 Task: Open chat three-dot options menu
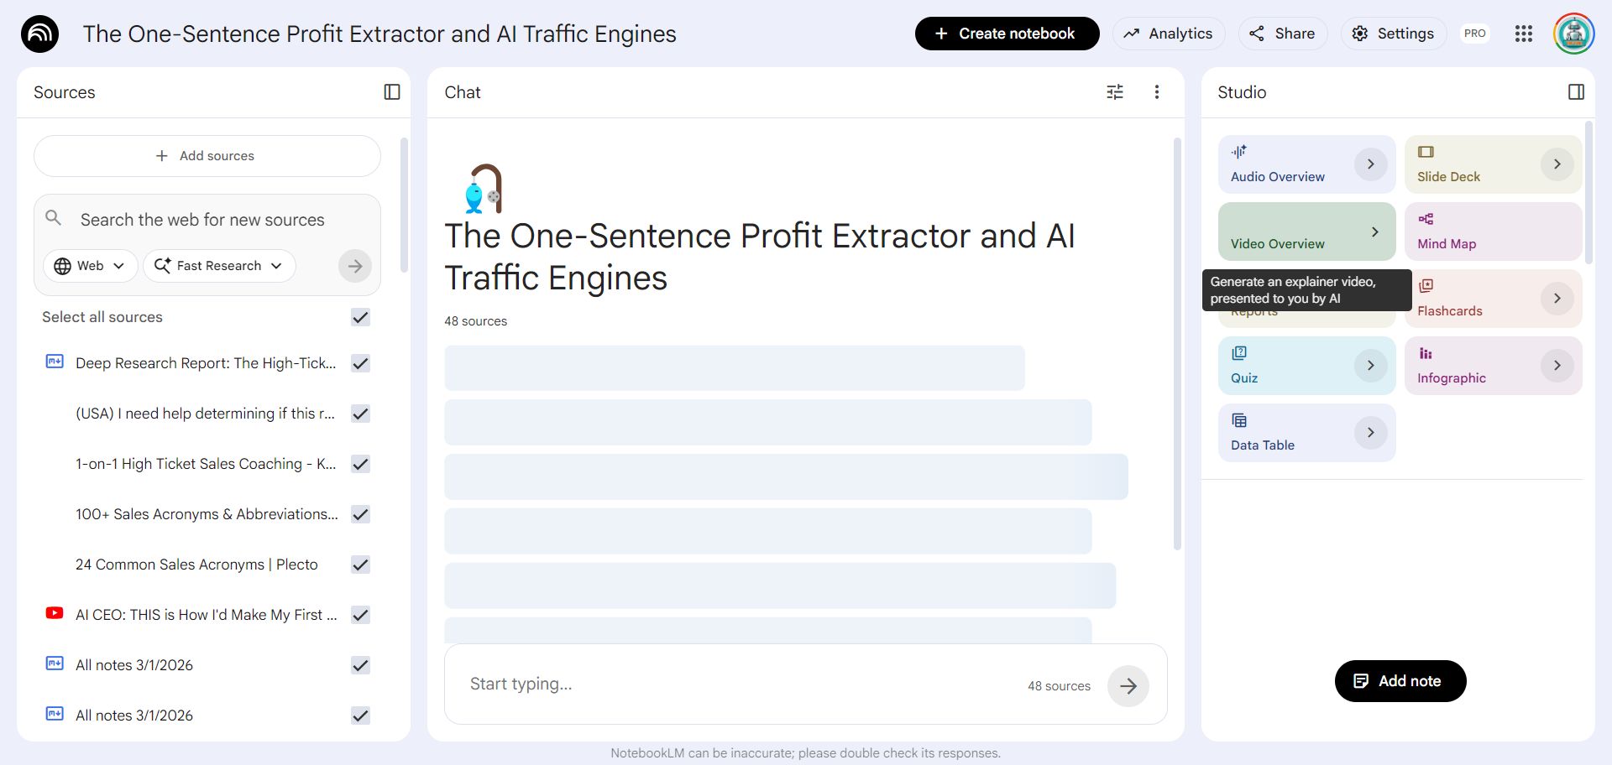pos(1157,92)
